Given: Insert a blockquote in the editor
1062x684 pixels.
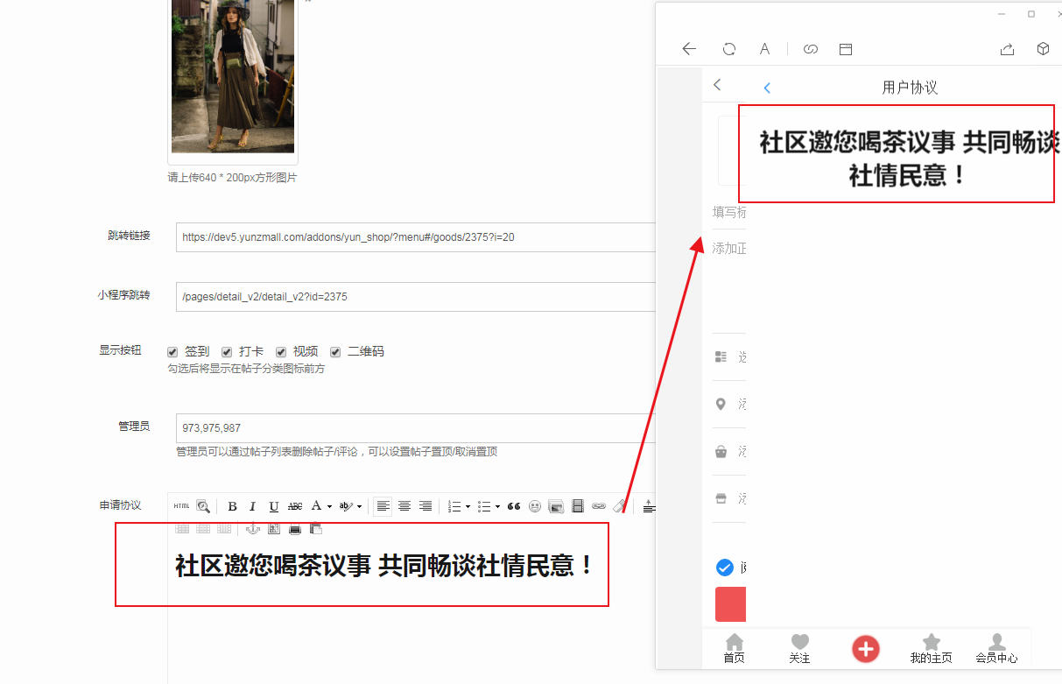Looking at the screenshot, I should point(514,506).
